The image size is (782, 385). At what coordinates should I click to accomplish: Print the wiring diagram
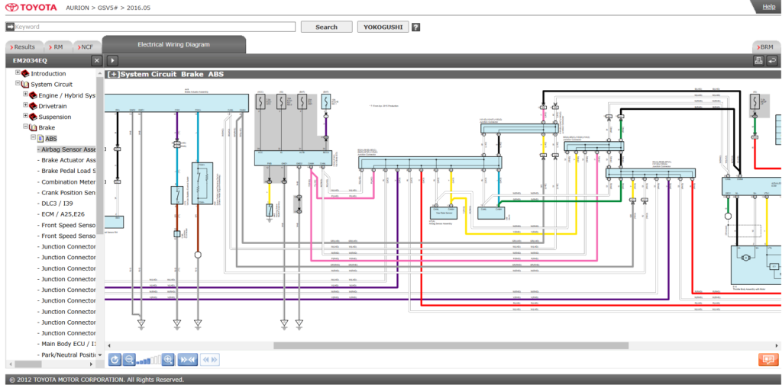(x=758, y=61)
